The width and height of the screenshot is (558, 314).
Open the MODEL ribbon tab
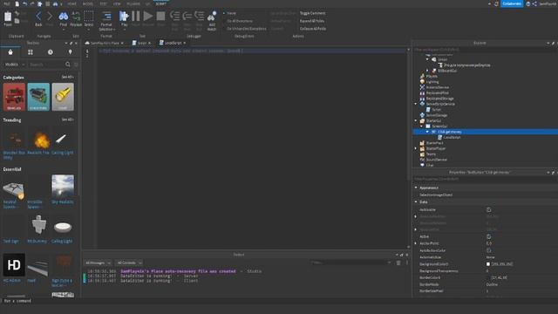87,3
